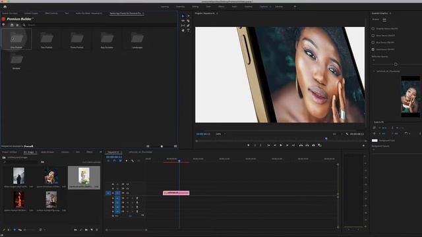This screenshot has width=422, height=237.
Task: Click the Go to Out button
Action: (x=293, y=145)
